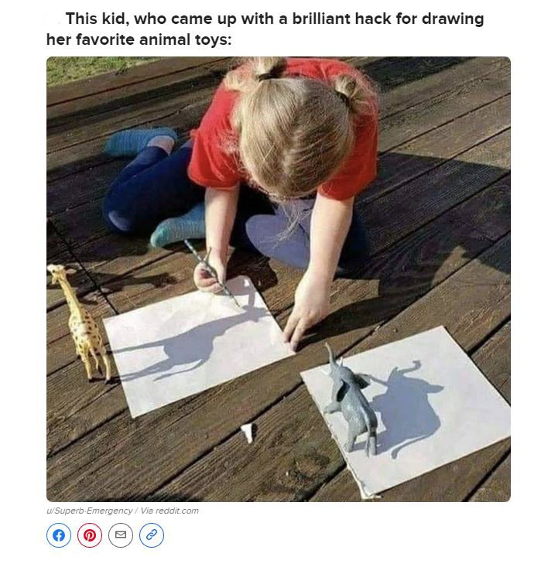
Task: Share the post on Facebook
Action: point(59,535)
